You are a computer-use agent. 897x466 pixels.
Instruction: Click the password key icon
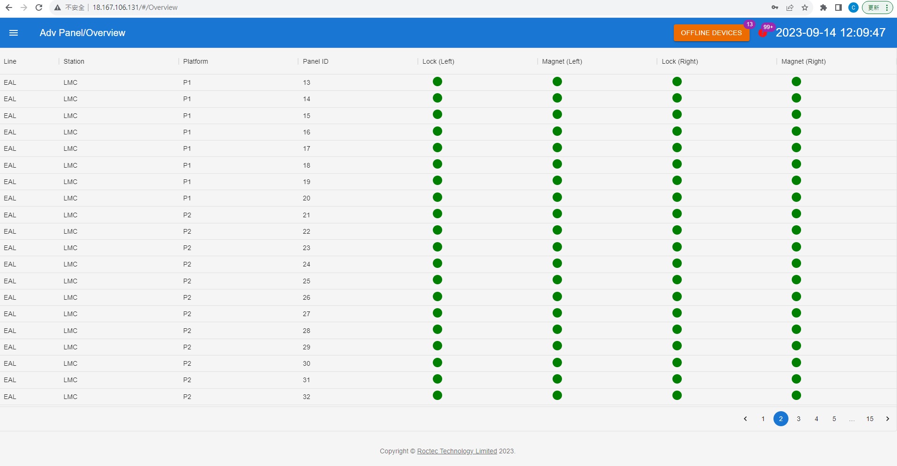pos(775,7)
